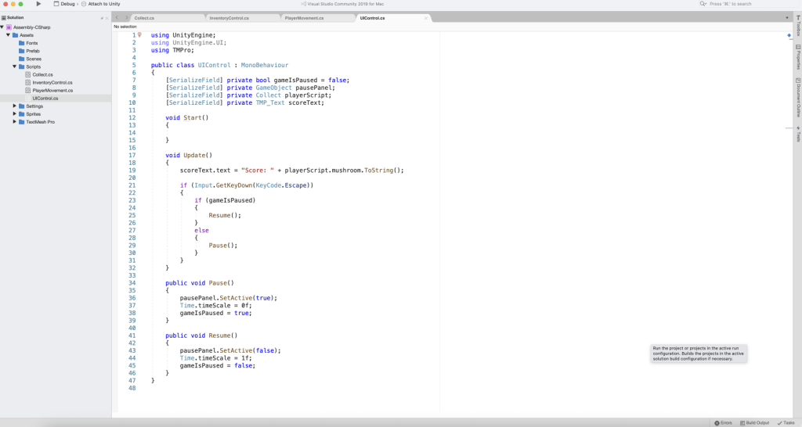Open the Debug configuration dropdown
The width and height of the screenshot is (802, 427).
click(x=67, y=4)
